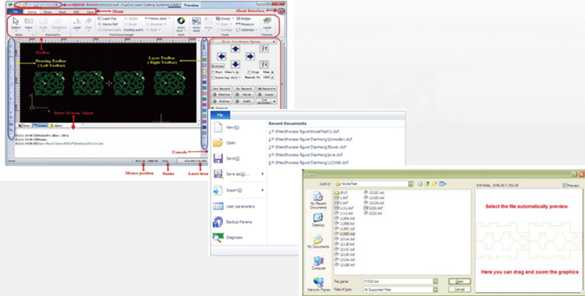Screen dimensions: 585x296
Task: Jog laser head down with down arrow
Action: tap(236, 64)
